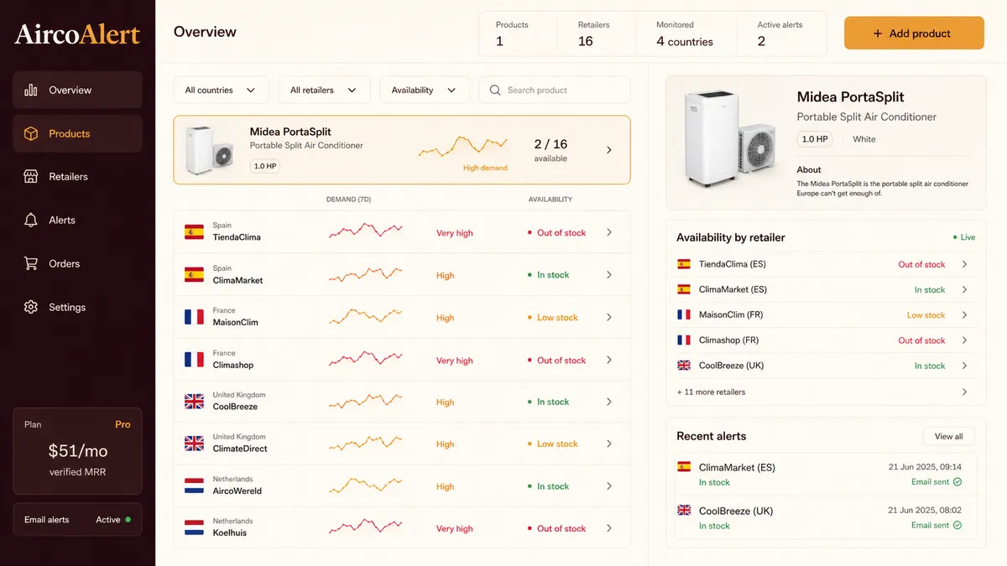Click the + 11 more retailers link
This screenshot has height=566, width=1007.
(711, 392)
